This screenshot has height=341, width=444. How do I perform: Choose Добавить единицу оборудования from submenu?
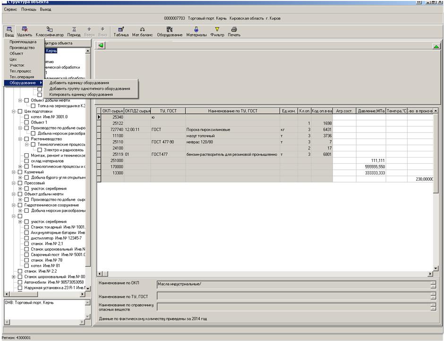(79, 83)
